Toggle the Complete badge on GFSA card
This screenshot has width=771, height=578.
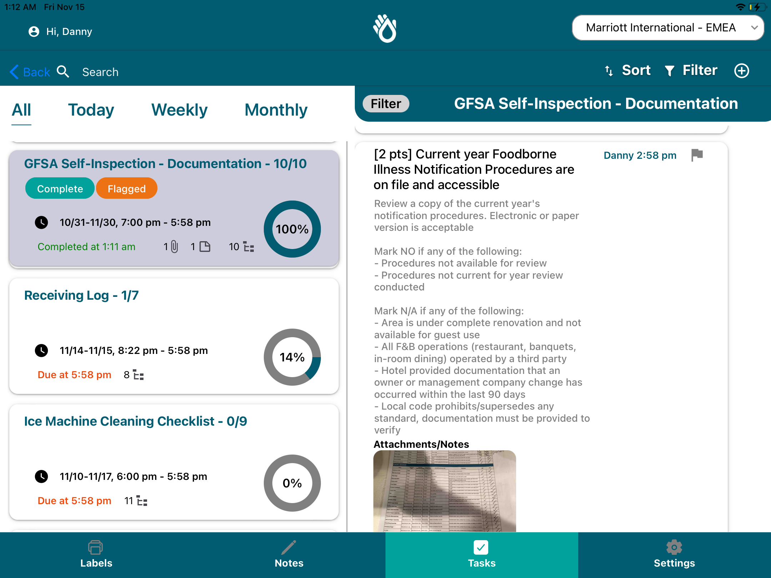pos(60,188)
